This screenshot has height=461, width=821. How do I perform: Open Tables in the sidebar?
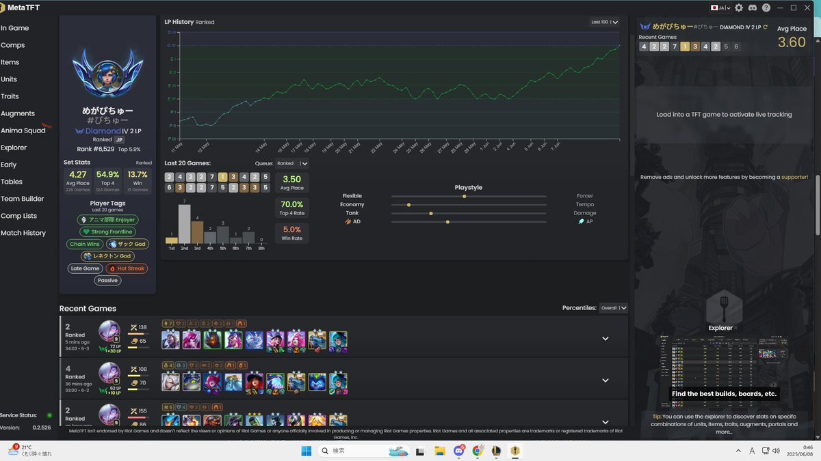tap(12, 182)
